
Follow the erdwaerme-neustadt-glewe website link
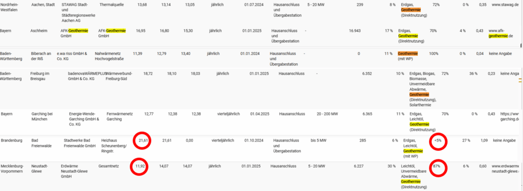click(x=506, y=169)
